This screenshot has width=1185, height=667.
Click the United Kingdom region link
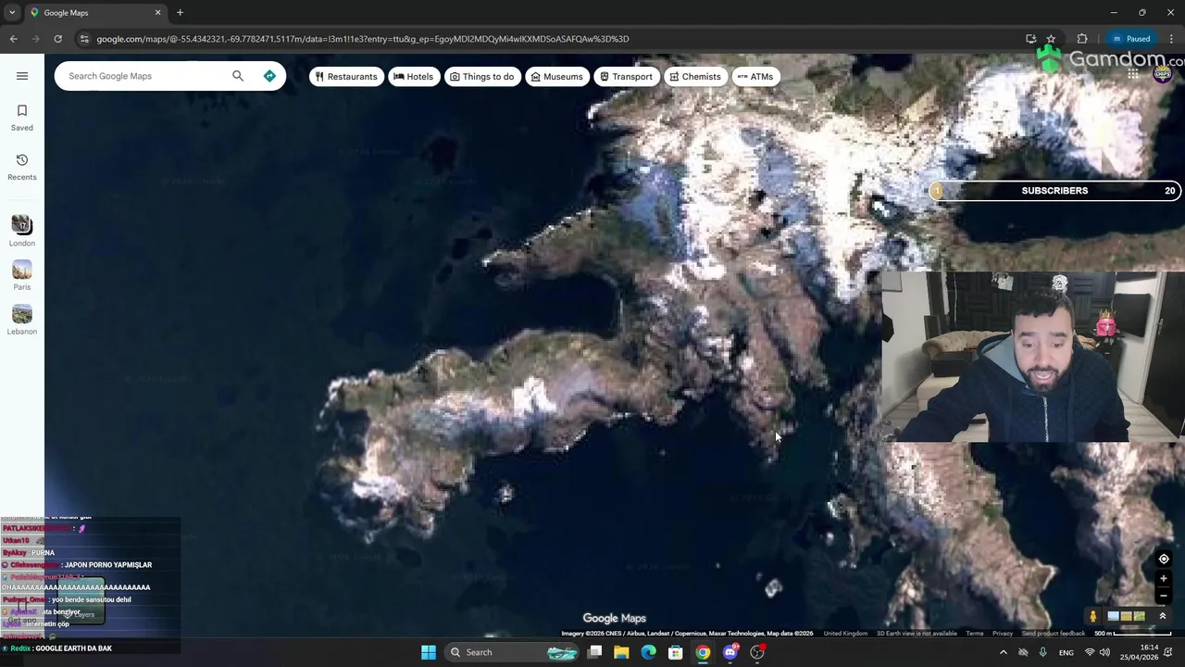[845, 634]
